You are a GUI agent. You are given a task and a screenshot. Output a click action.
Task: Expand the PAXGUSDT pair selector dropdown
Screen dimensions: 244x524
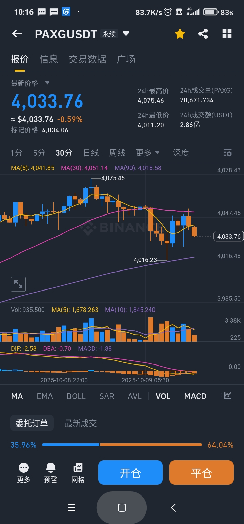(x=126, y=34)
